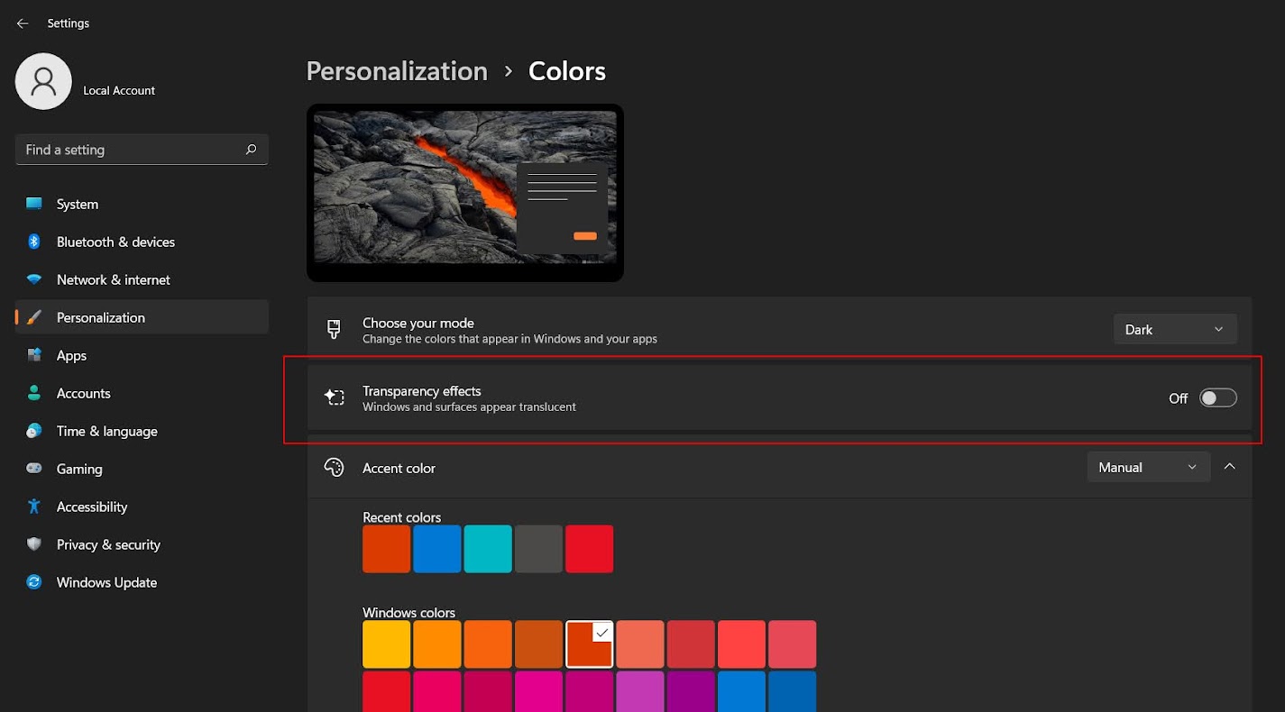Click the Find a setting search box
Viewport: 1285px width, 712px height.
[x=131, y=150]
